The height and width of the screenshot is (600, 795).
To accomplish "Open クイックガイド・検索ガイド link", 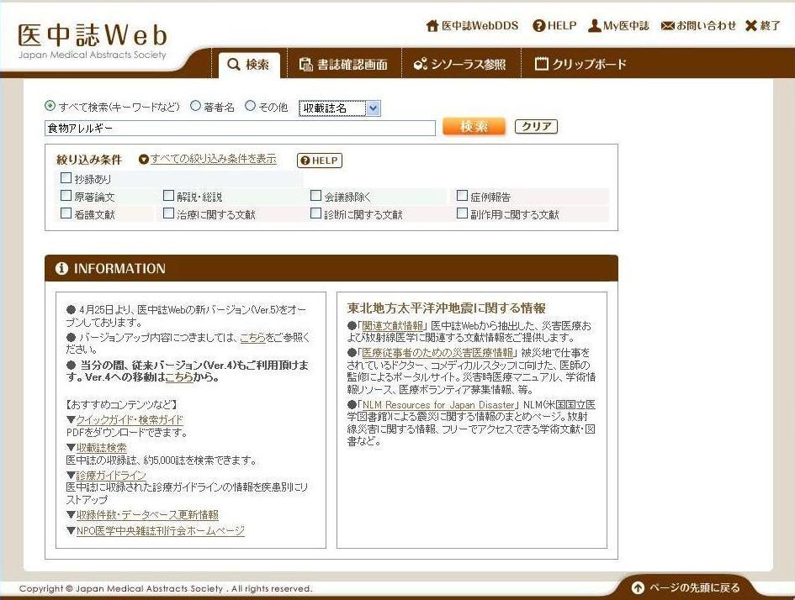I will click(x=130, y=419).
